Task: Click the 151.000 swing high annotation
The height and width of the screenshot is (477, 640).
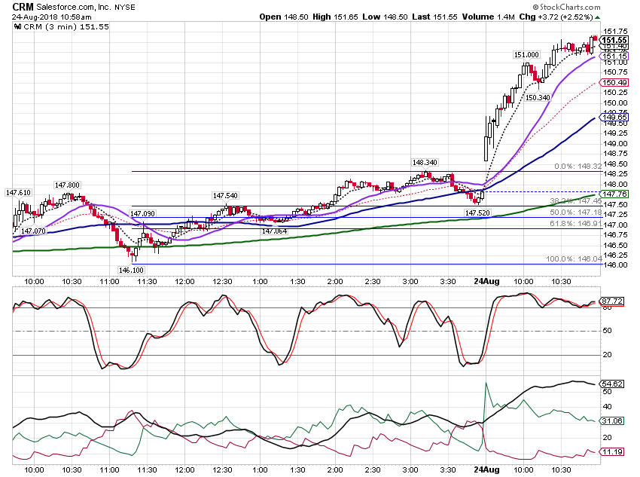Action: point(526,55)
